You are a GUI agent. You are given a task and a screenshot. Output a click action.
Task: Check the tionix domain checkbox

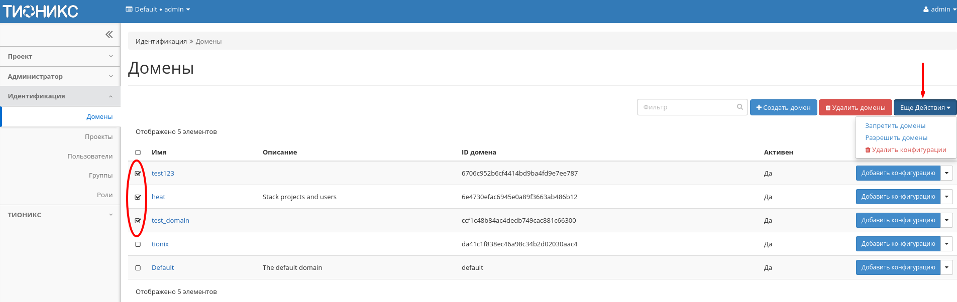tap(138, 244)
